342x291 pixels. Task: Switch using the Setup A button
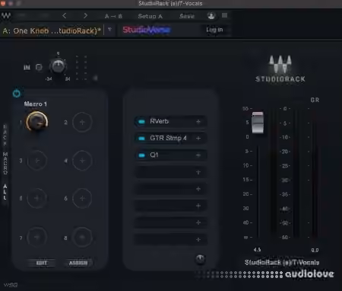150,16
